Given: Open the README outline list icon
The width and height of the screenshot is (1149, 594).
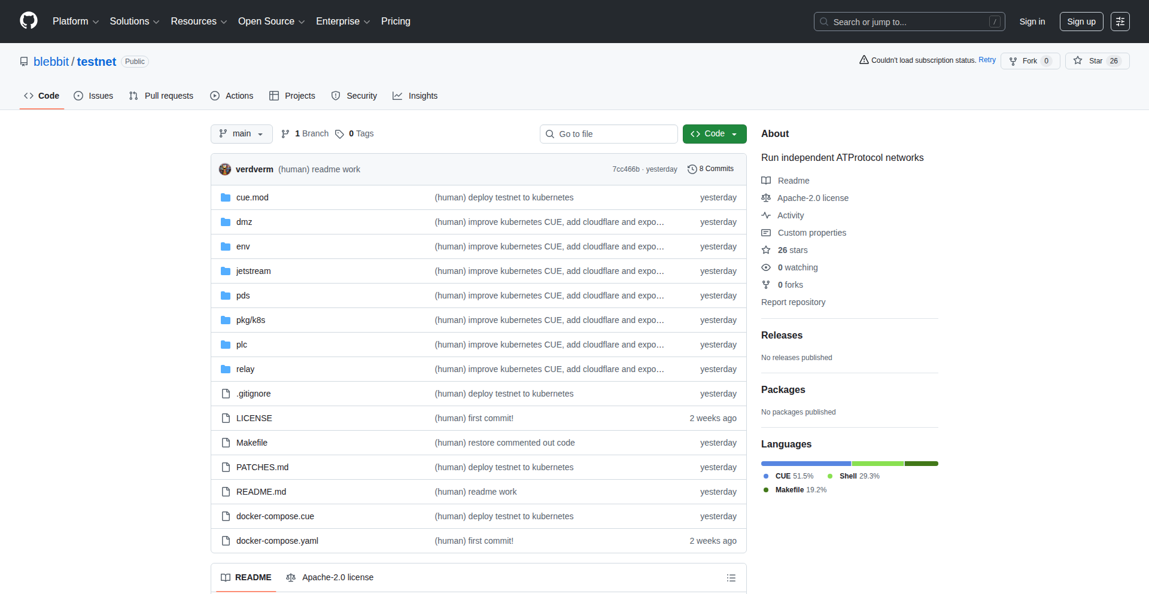Looking at the screenshot, I should [731, 578].
